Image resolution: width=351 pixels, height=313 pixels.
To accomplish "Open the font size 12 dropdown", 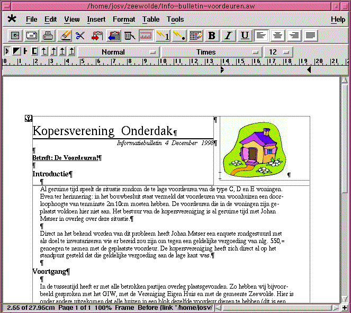I will coord(278,52).
